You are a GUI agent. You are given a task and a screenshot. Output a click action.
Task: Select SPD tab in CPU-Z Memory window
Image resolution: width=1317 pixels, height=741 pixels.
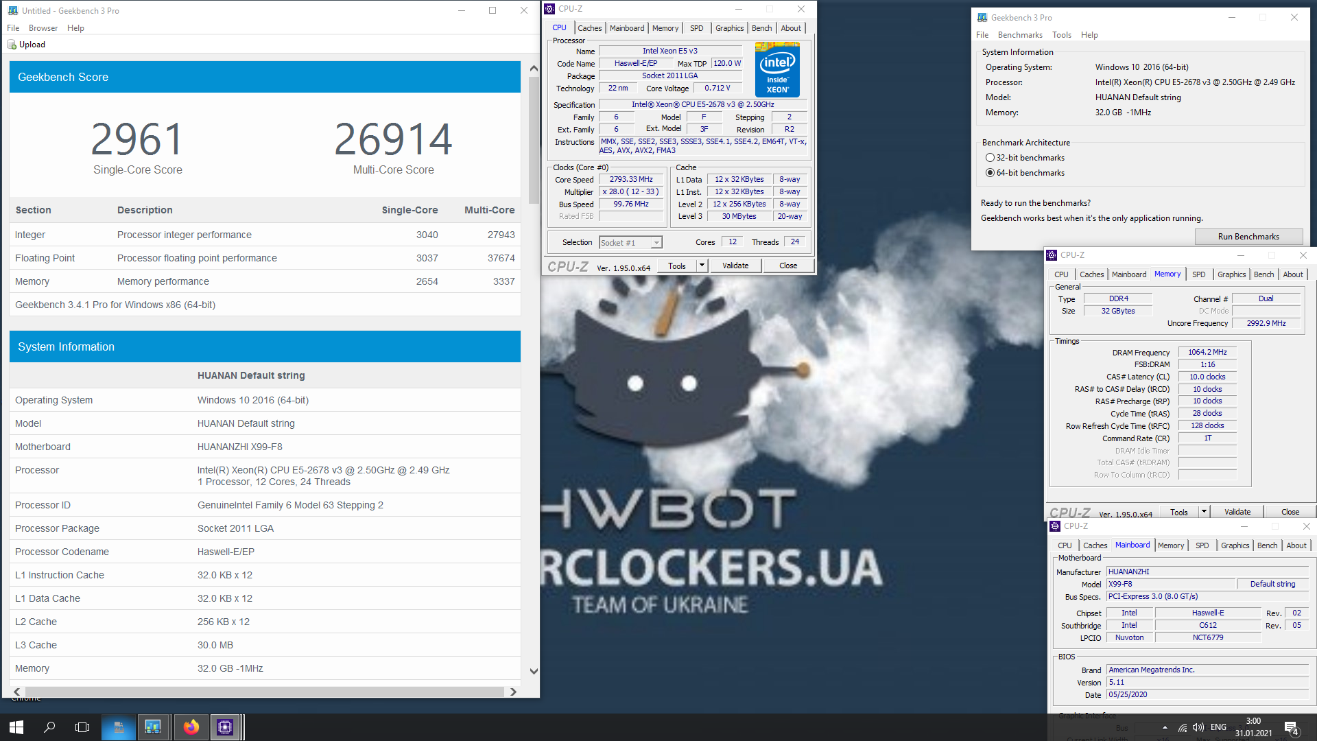click(1198, 274)
